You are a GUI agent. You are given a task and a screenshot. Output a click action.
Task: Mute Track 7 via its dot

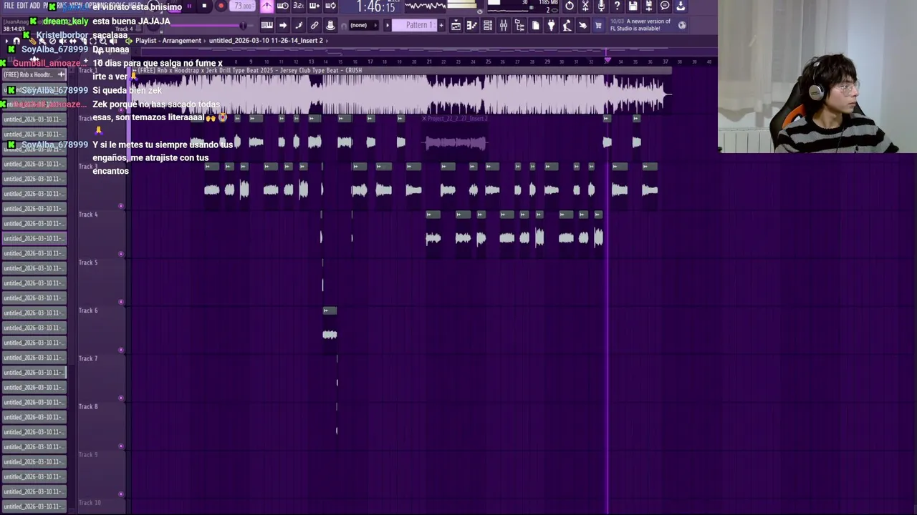[x=121, y=398]
